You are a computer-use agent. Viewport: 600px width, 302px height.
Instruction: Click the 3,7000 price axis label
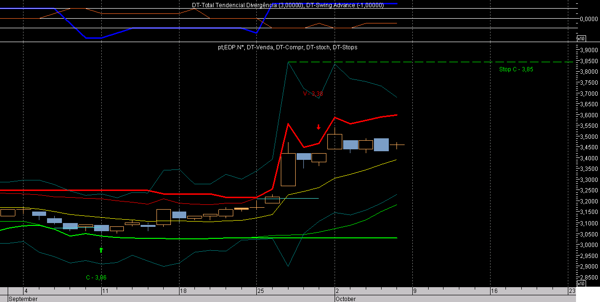click(x=588, y=94)
